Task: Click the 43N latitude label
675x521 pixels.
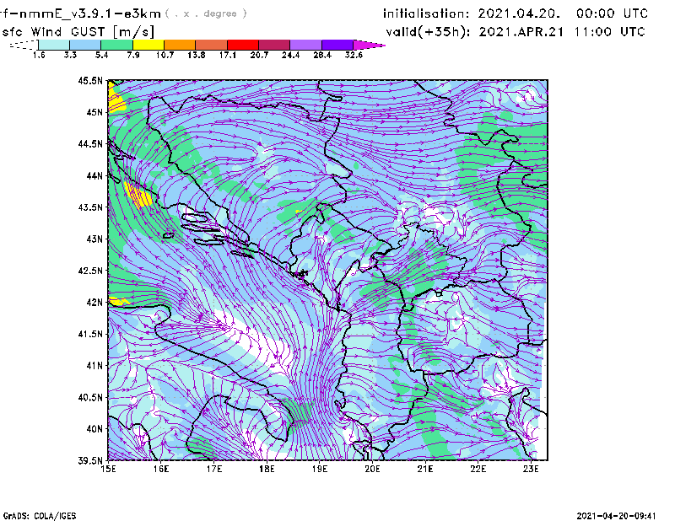Action: pos(94,239)
